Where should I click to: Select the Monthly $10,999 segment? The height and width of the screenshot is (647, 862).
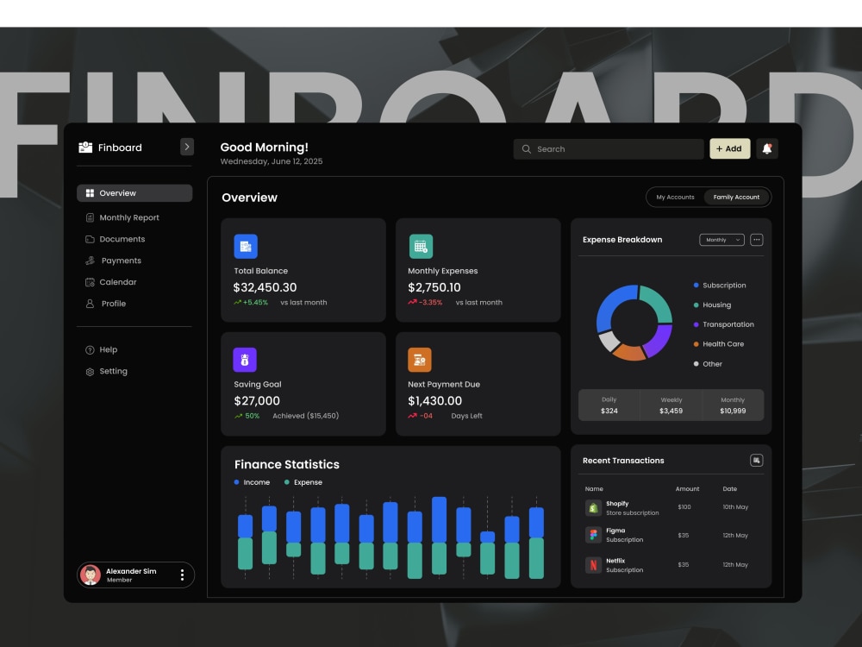[x=733, y=405]
